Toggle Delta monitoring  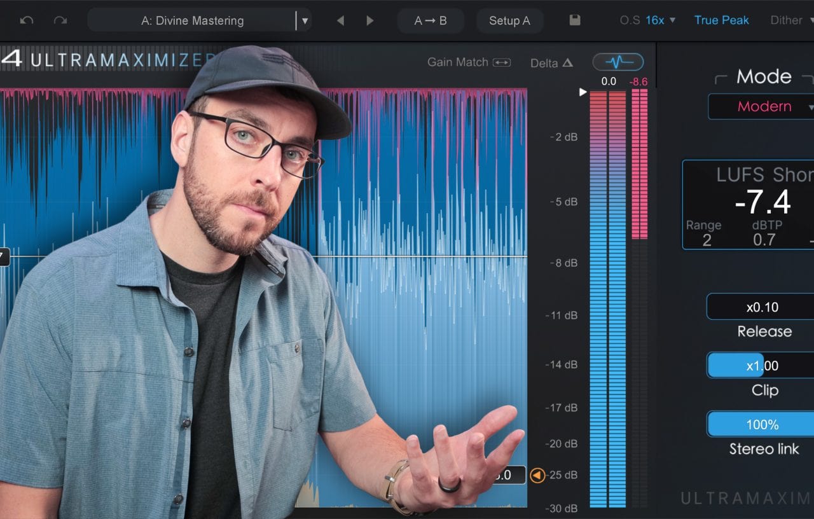pyautogui.click(x=552, y=63)
